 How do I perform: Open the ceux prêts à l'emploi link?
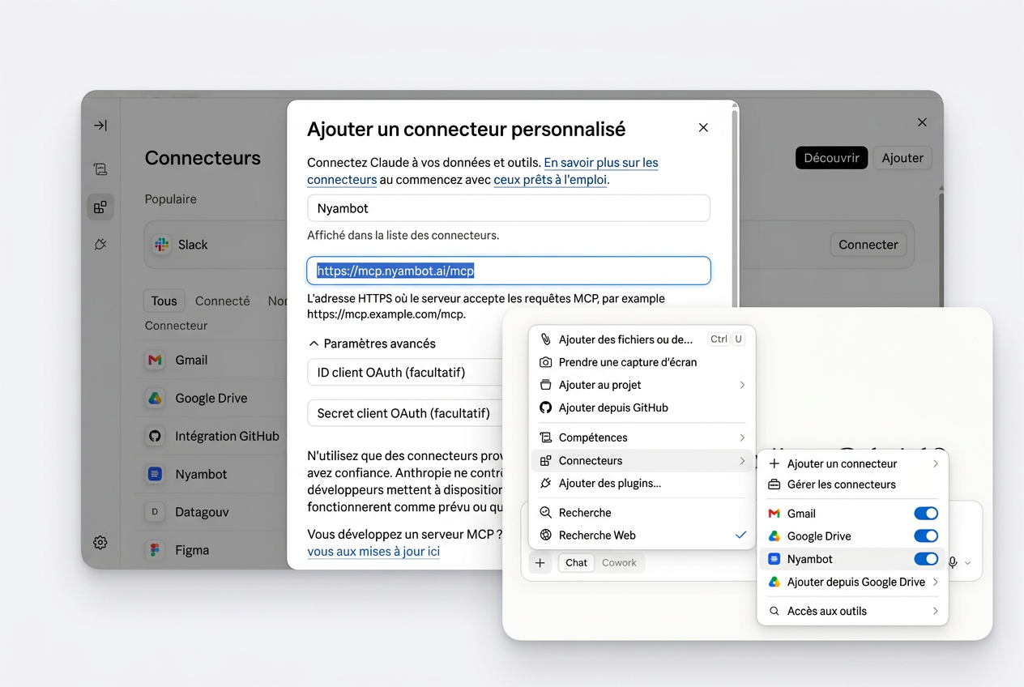[550, 180]
